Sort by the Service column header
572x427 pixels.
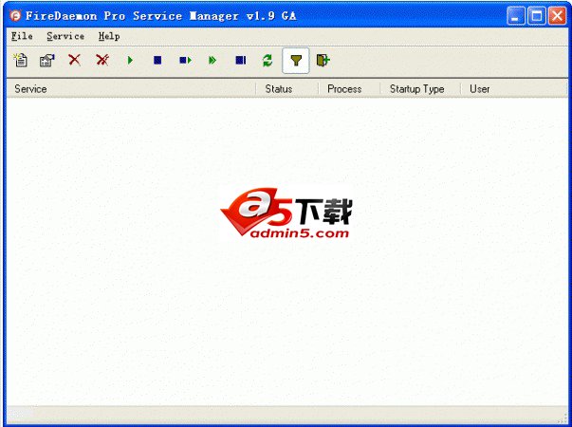click(131, 89)
